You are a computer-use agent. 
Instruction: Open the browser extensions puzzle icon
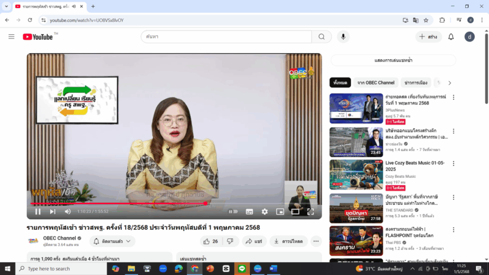442,20
